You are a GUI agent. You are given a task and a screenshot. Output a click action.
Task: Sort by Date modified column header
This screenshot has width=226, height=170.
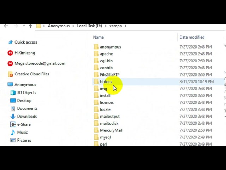click(192, 37)
